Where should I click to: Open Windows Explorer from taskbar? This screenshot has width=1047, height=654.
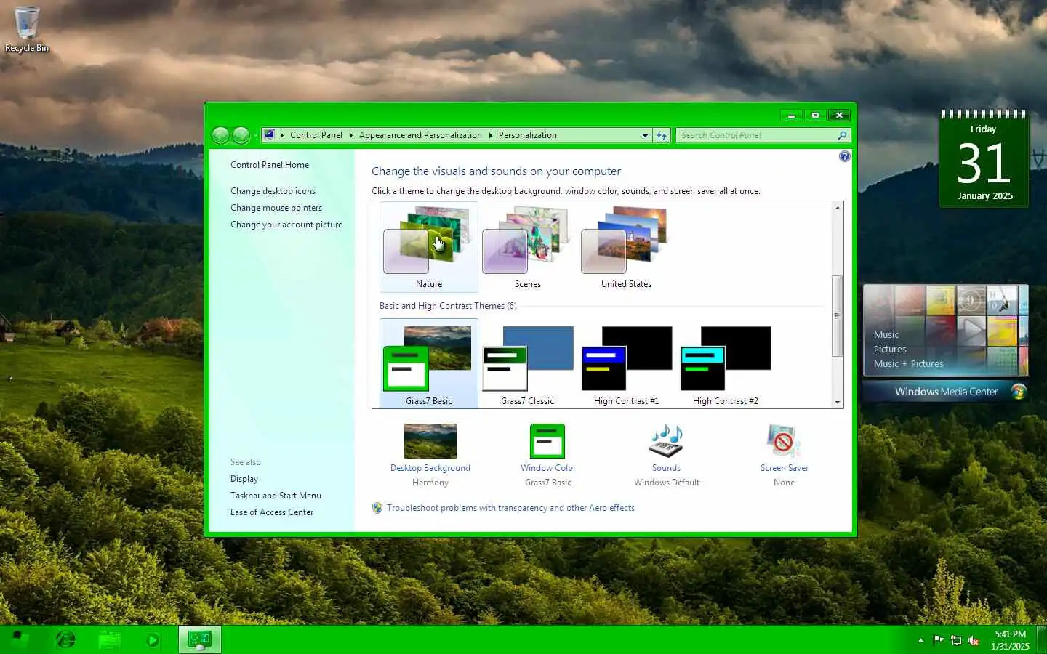pos(109,639)
